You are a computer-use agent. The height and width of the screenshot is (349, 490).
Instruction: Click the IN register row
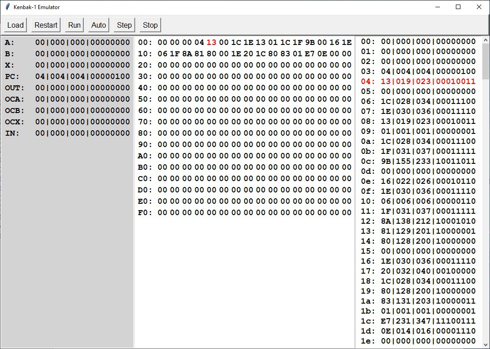coord(67,133)
